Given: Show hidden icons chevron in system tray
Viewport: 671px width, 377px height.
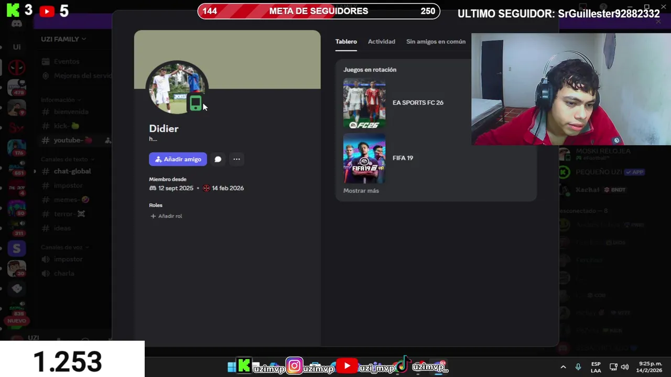Looking at the screenshot, I should [x=563, y=367].
